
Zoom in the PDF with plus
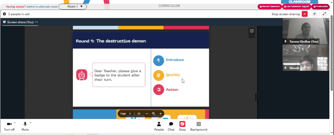160,114
